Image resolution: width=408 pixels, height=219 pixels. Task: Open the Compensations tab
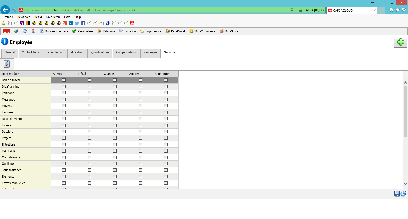[x=126, y=53]
